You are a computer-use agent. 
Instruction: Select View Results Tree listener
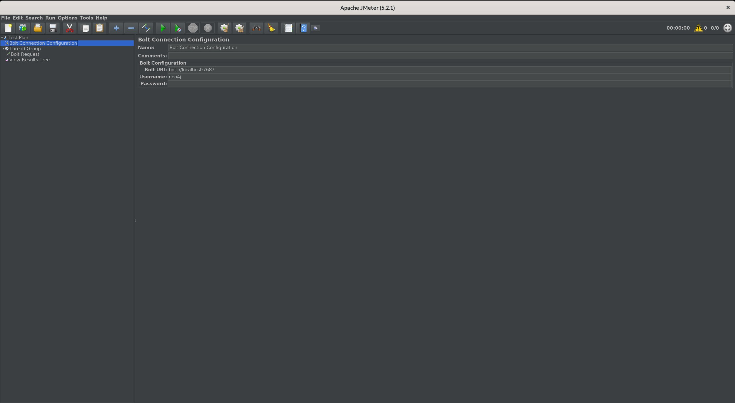29,60
